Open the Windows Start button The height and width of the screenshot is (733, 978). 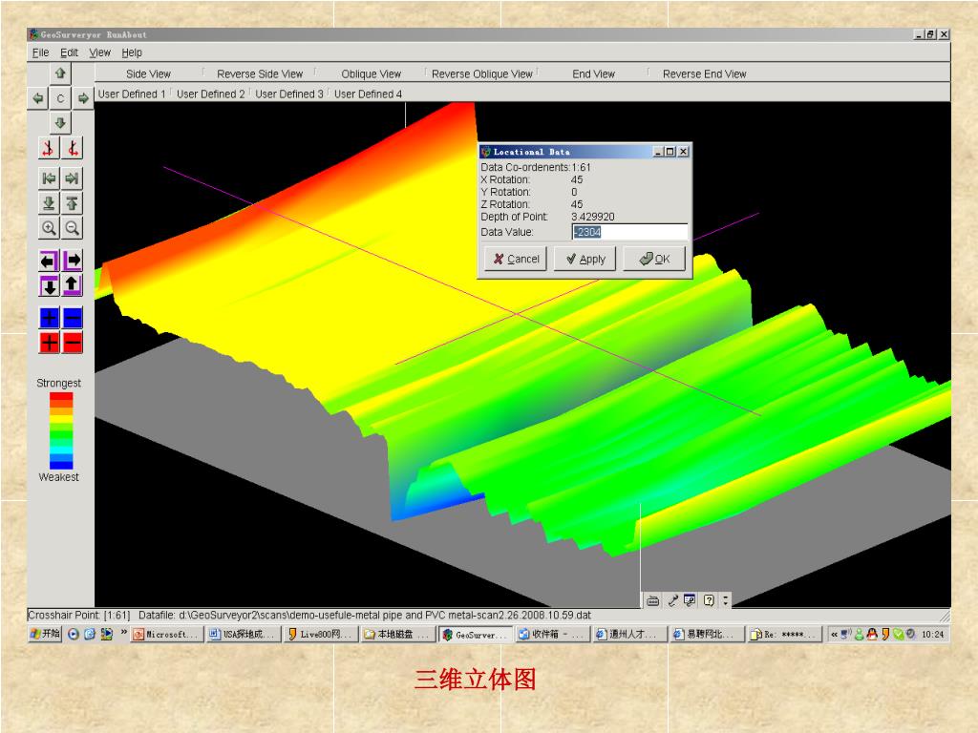[45, 634]
